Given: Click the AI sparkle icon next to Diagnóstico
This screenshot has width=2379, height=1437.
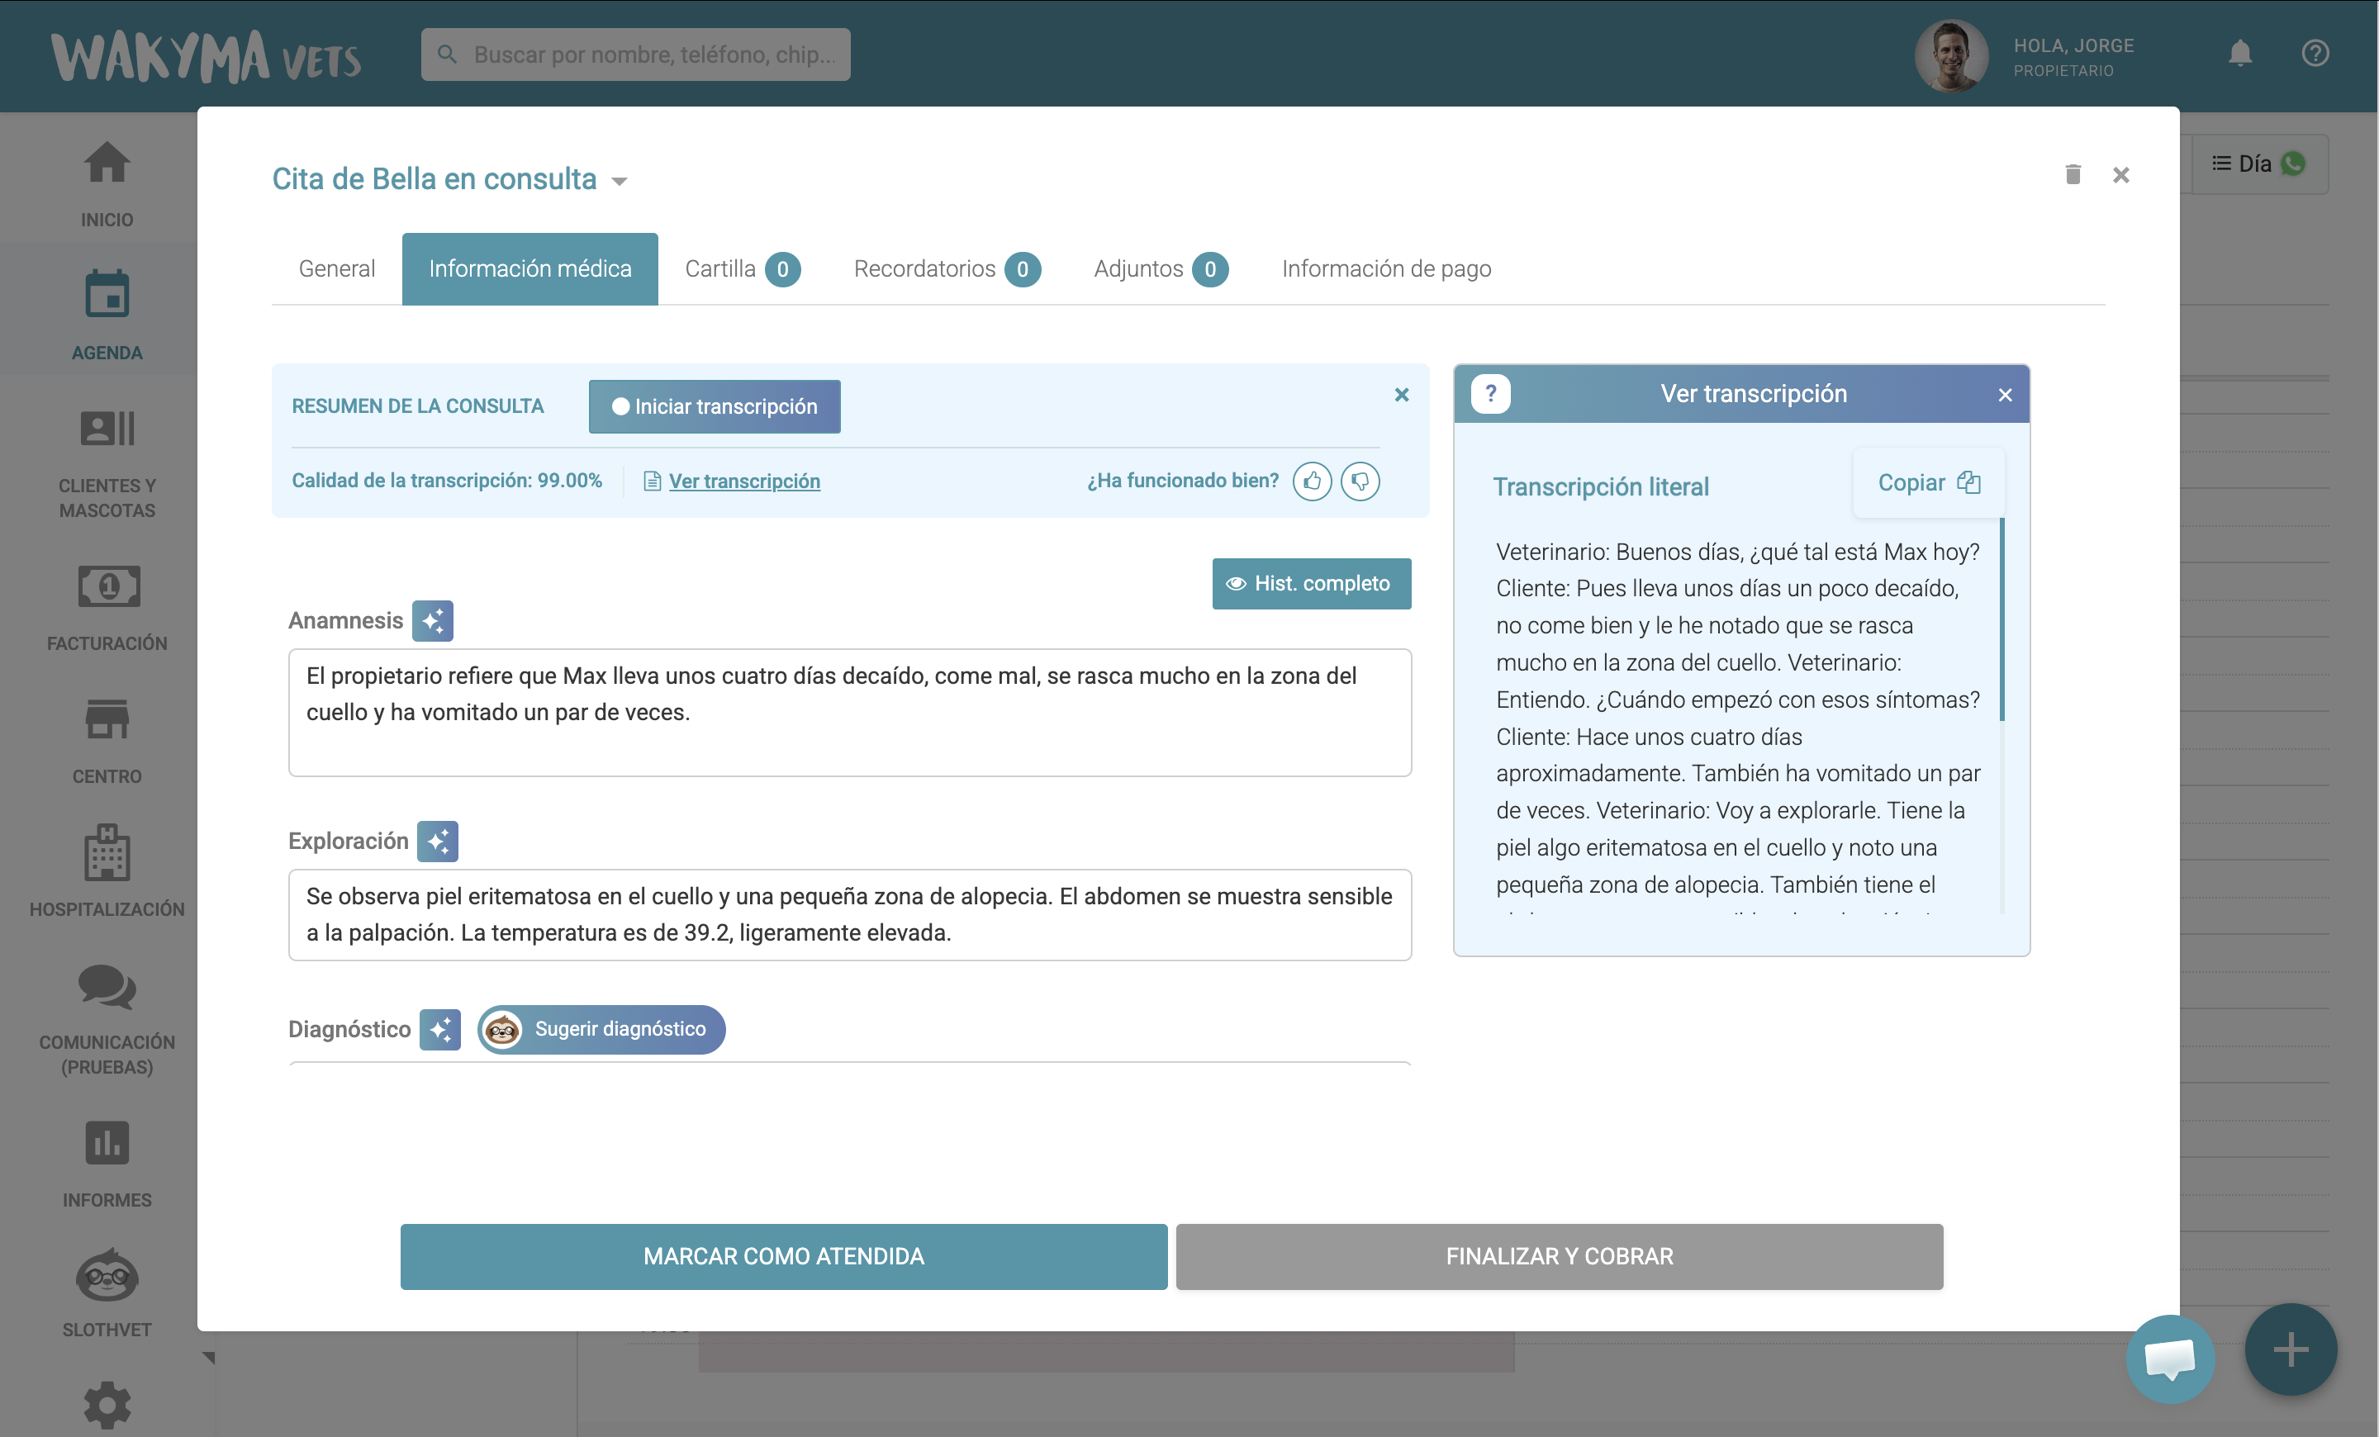Looking at the screenshot, I should [440, 1030].
